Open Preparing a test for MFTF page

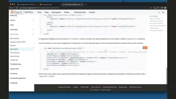[18, 42]
